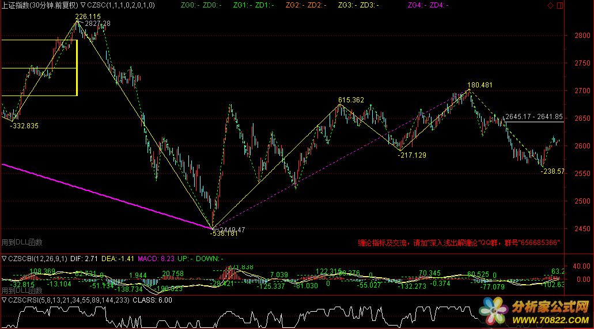Click the CLASS: 6.00 value
This screenshot has width=594, height=329.
[x=152, y=300]
